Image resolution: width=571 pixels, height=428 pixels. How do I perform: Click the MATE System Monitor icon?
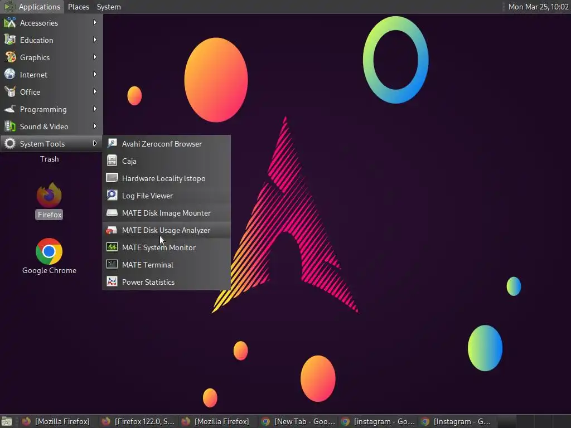(112, 247)
